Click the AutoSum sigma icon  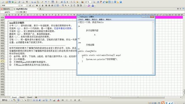[67, 2]
